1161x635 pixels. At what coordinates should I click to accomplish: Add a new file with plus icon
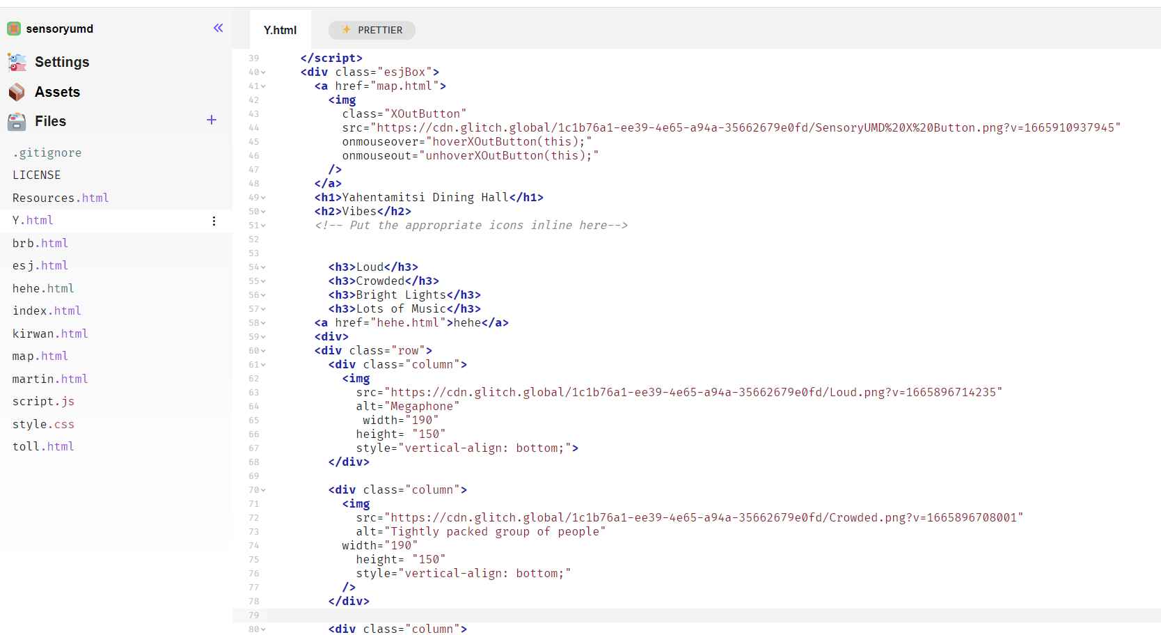(212, 120)
